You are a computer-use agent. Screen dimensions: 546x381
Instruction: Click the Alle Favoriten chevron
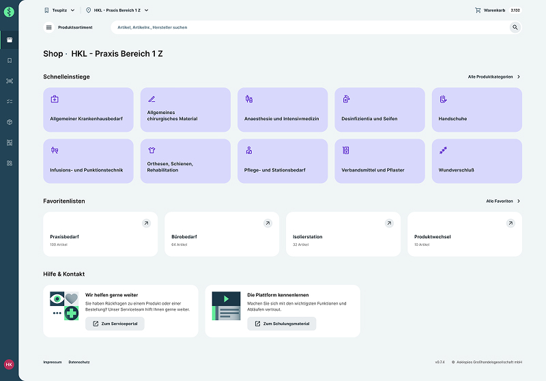click(x=519, y=201)
